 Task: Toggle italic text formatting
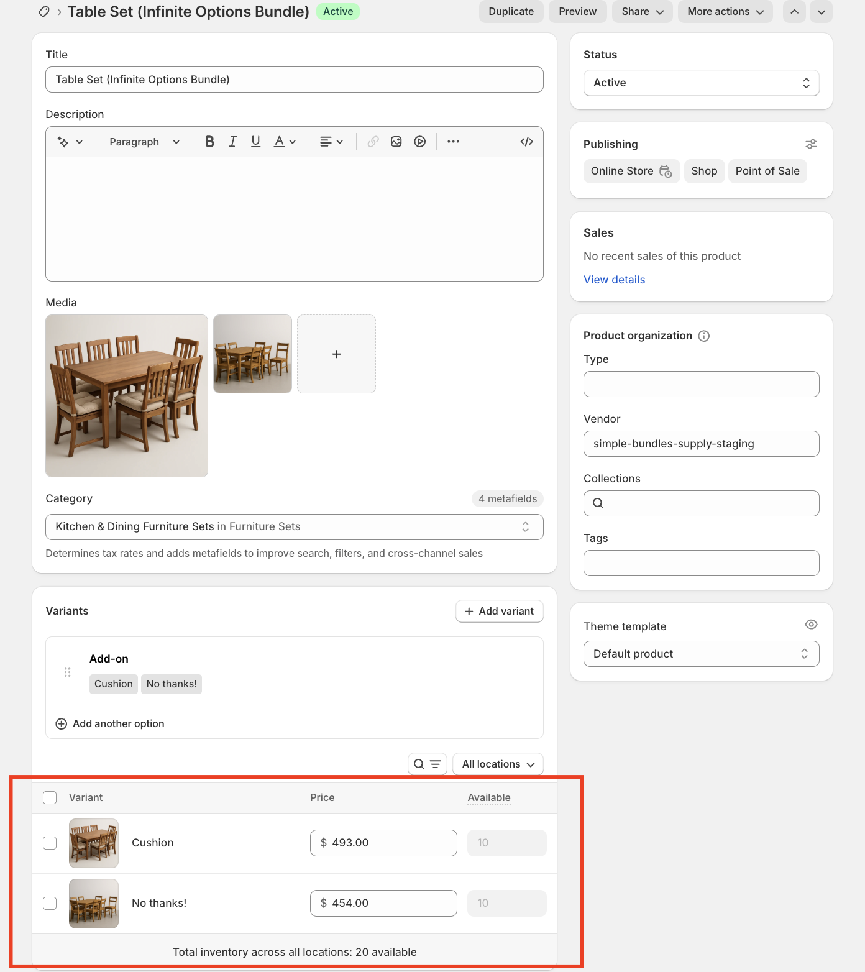232,142
